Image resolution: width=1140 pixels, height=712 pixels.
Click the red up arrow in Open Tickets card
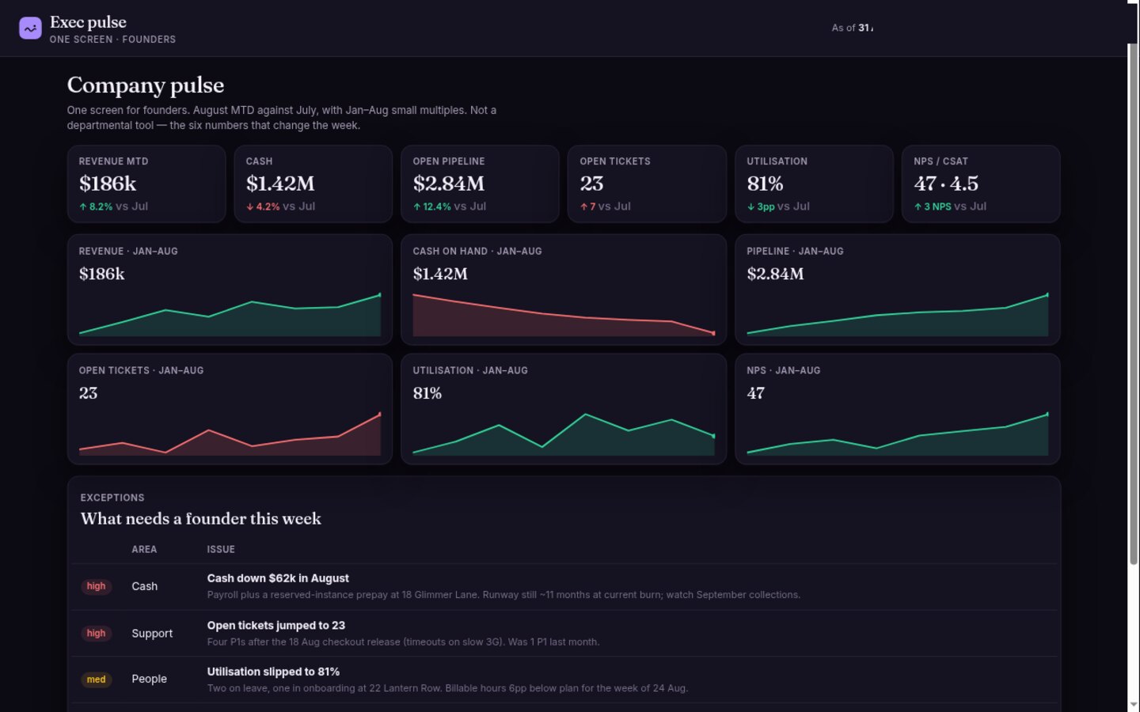pyautogui.click(x=583, y=206)
